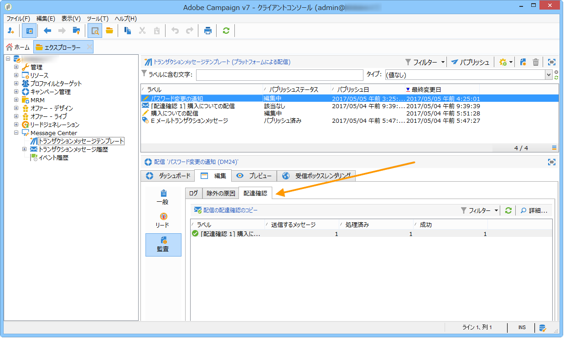Expand the プロファイルとターゲット node

[16, 84]
